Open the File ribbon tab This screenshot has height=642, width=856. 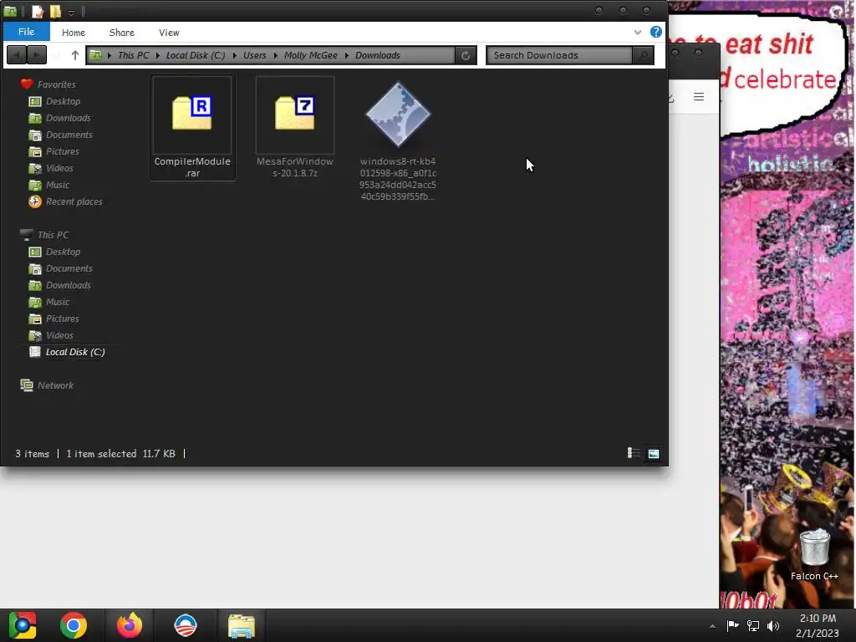point(26,32)
